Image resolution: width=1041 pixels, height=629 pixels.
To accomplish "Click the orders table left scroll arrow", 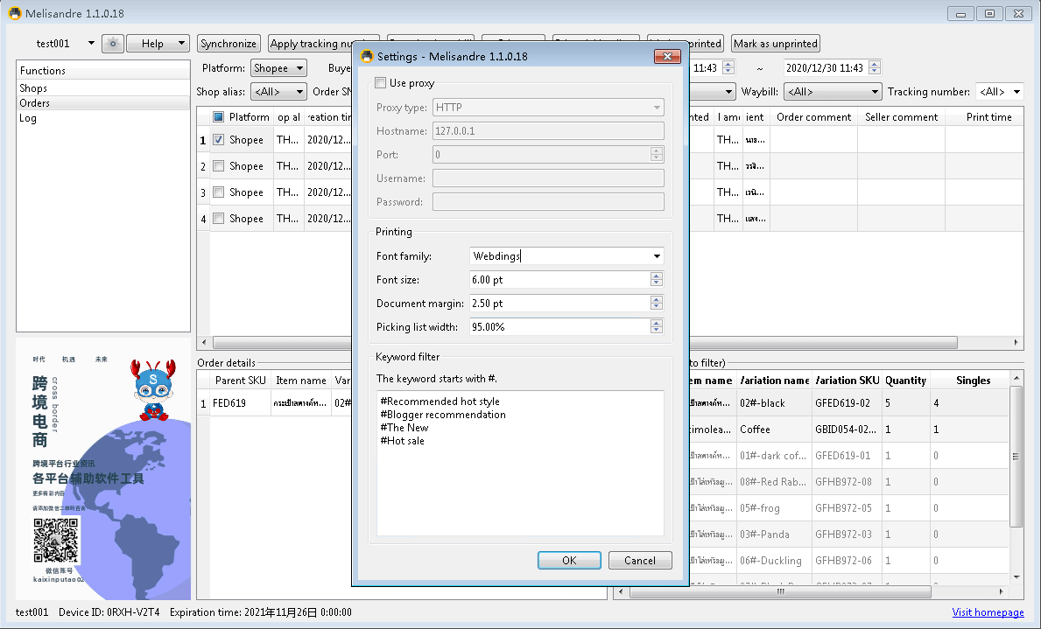I will [x=204, y=342].
